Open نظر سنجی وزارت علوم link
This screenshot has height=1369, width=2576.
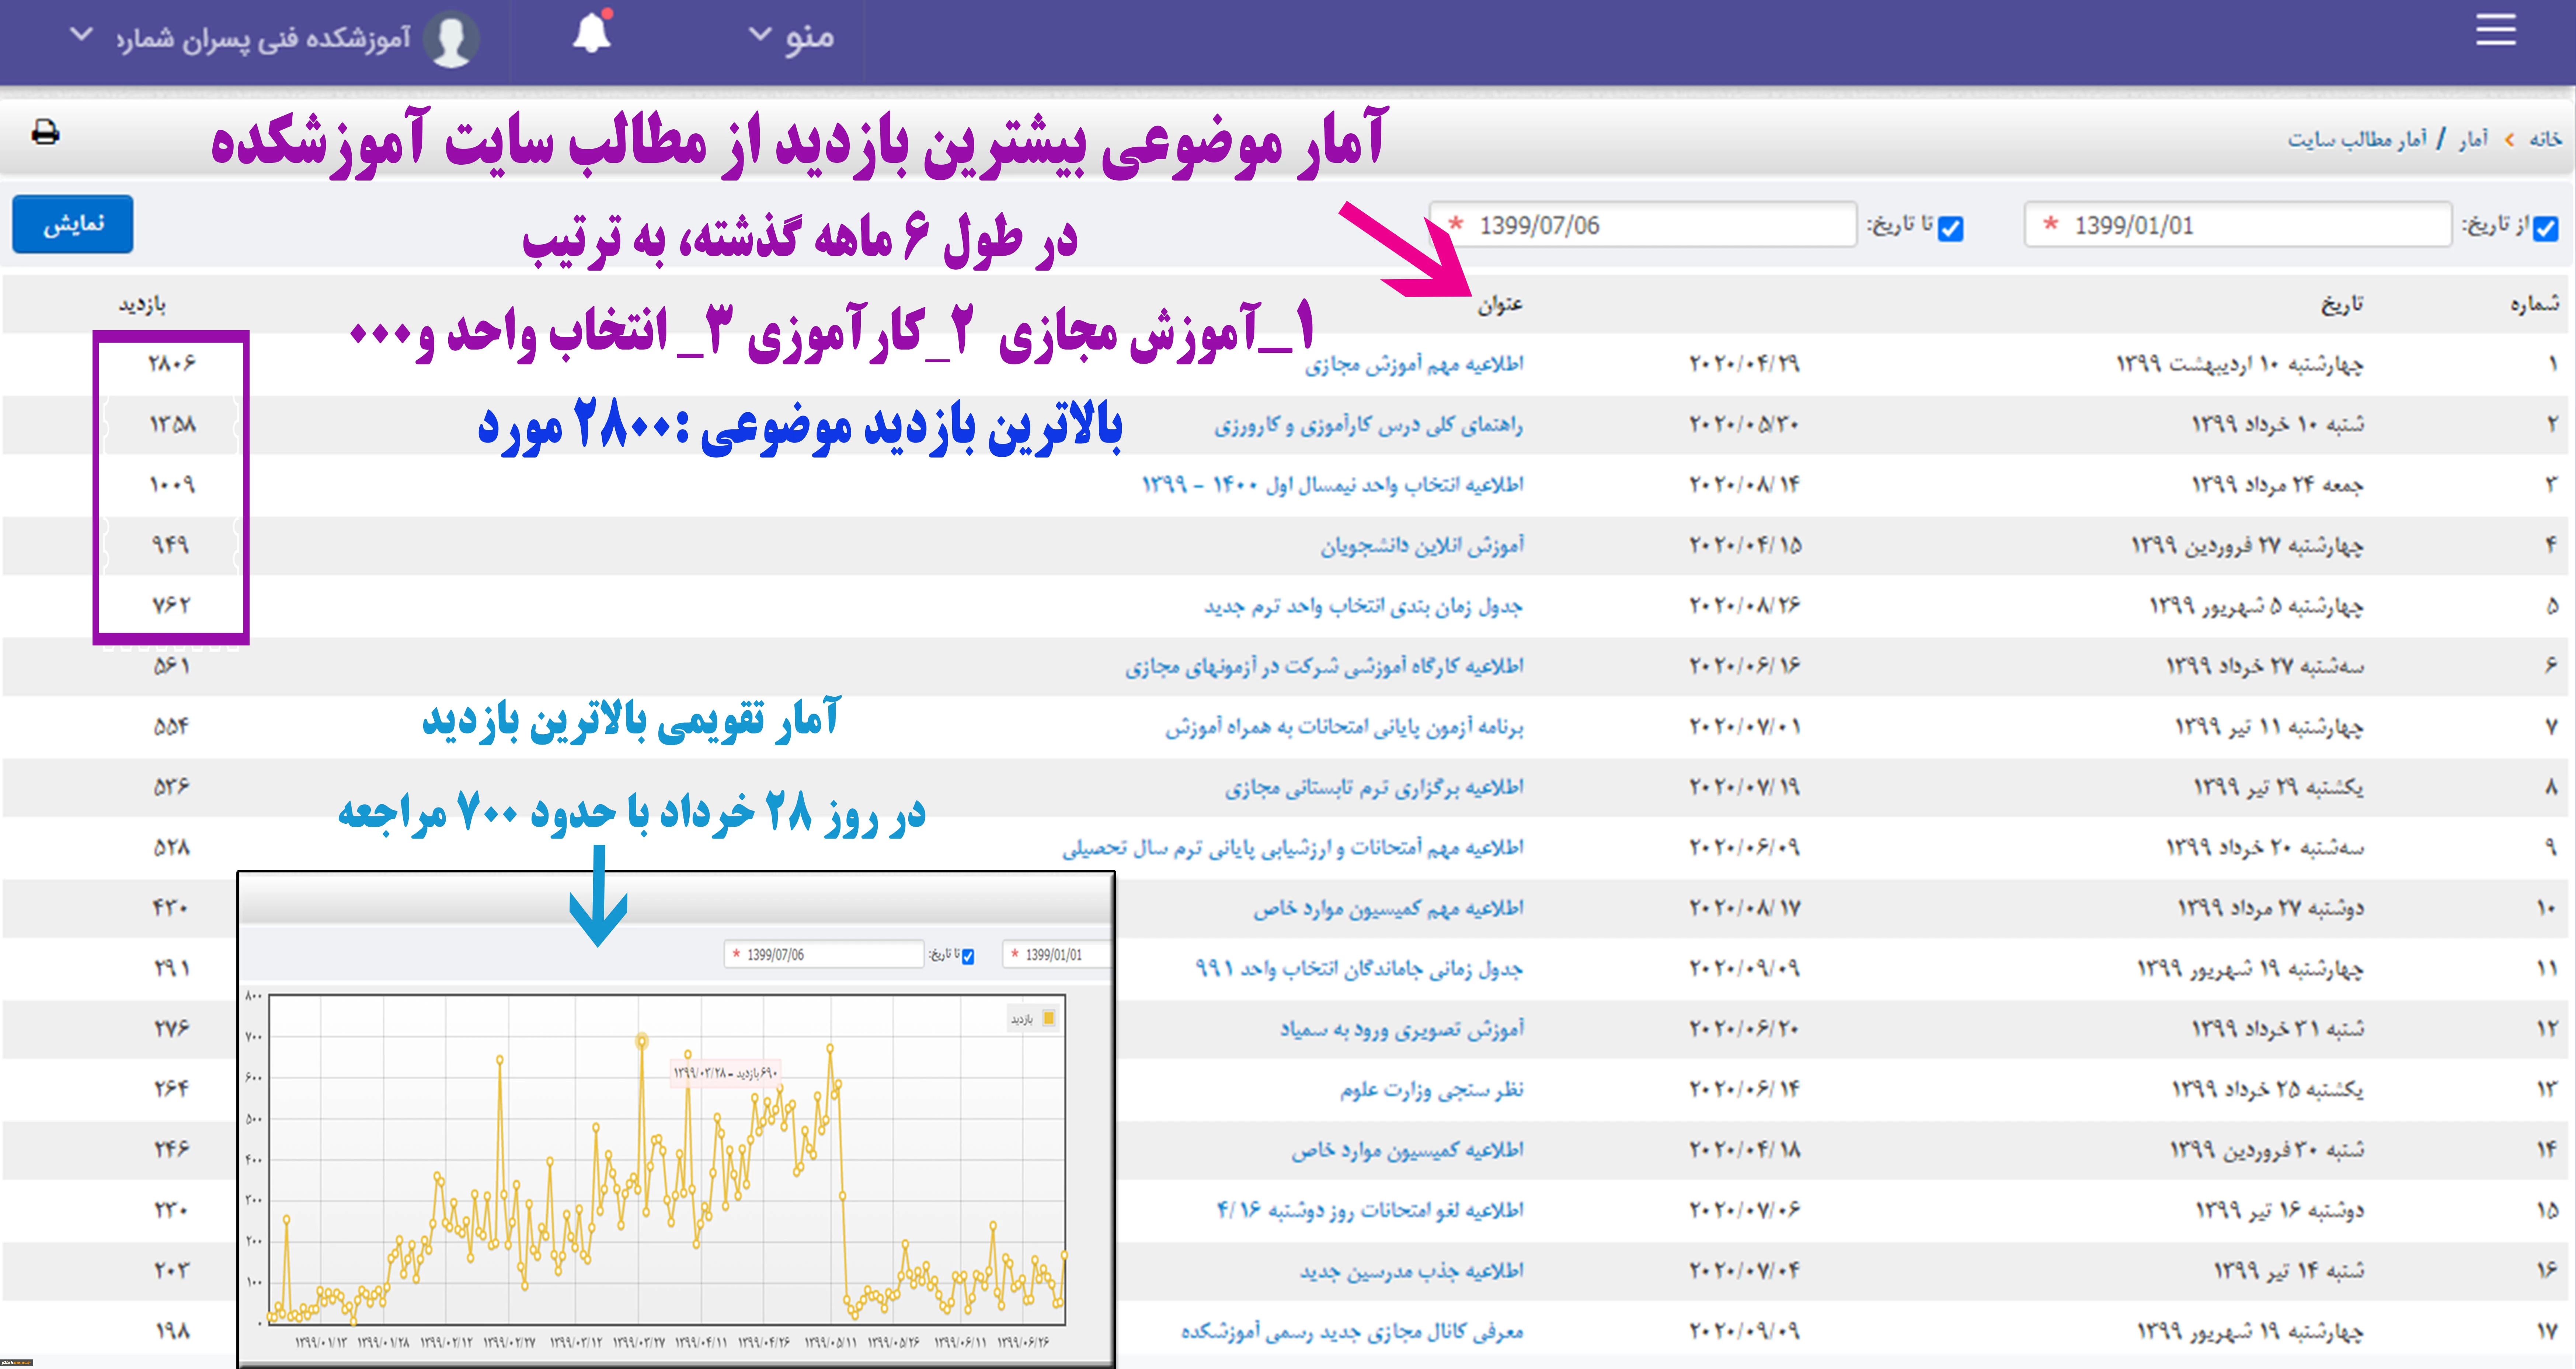[x=1432, y=1089]
